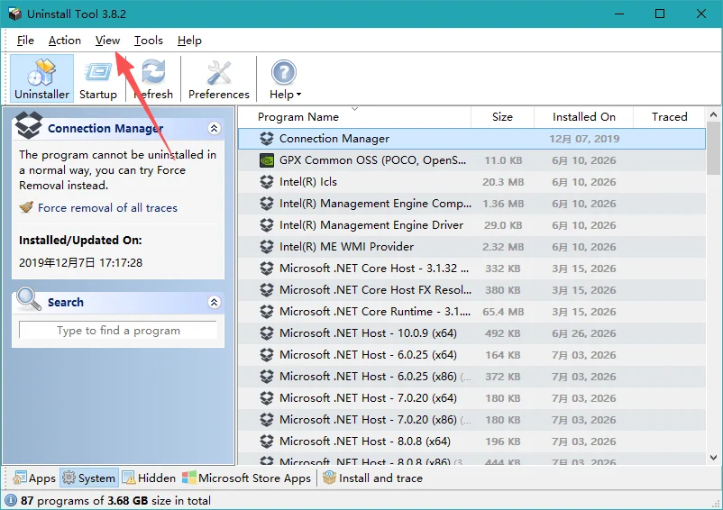Click Installed/Updated On date 2019年12月7日 17:17:28
Image resolution: width=723 pixels, height=510 pixels.
pyautogui.click(x=81, y=262)
